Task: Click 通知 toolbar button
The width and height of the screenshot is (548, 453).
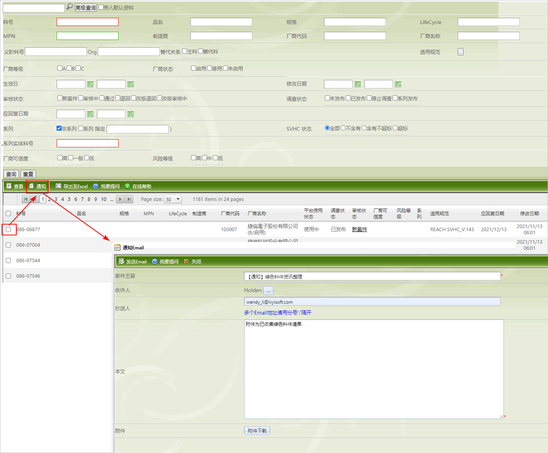Action: coord(38,186)
